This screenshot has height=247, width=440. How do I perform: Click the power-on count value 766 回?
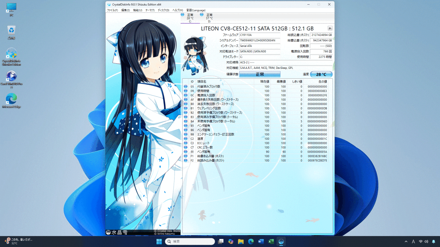pyautogui.click(x=321, y=51)
